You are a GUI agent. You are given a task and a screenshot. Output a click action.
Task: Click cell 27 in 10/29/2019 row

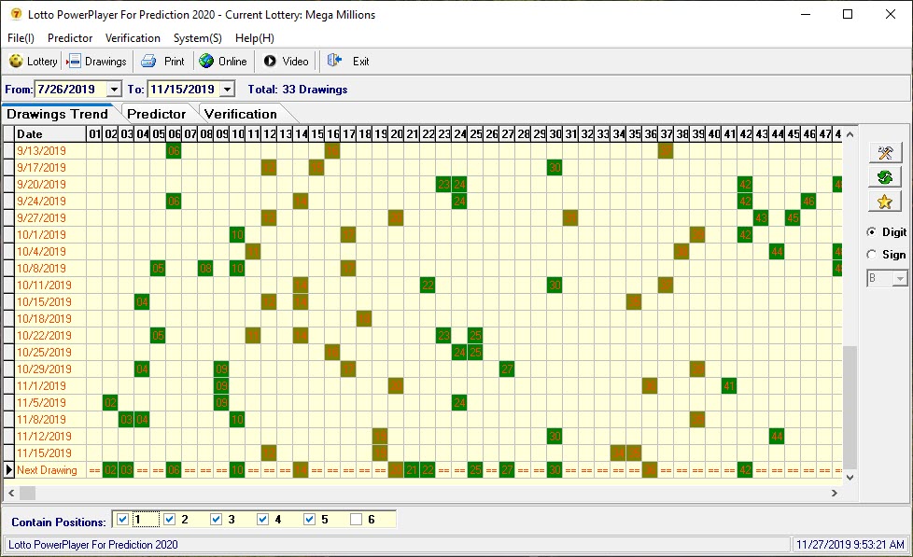(x=507, y=369)
